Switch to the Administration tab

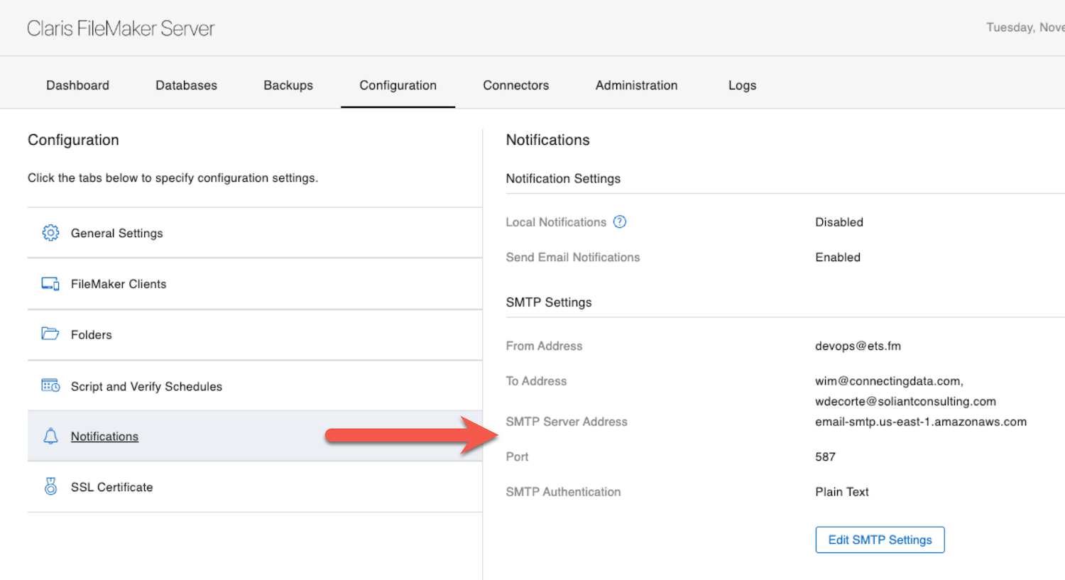(x=637, y=85)
